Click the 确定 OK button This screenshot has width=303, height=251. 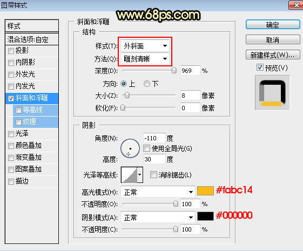coord(273,24)
